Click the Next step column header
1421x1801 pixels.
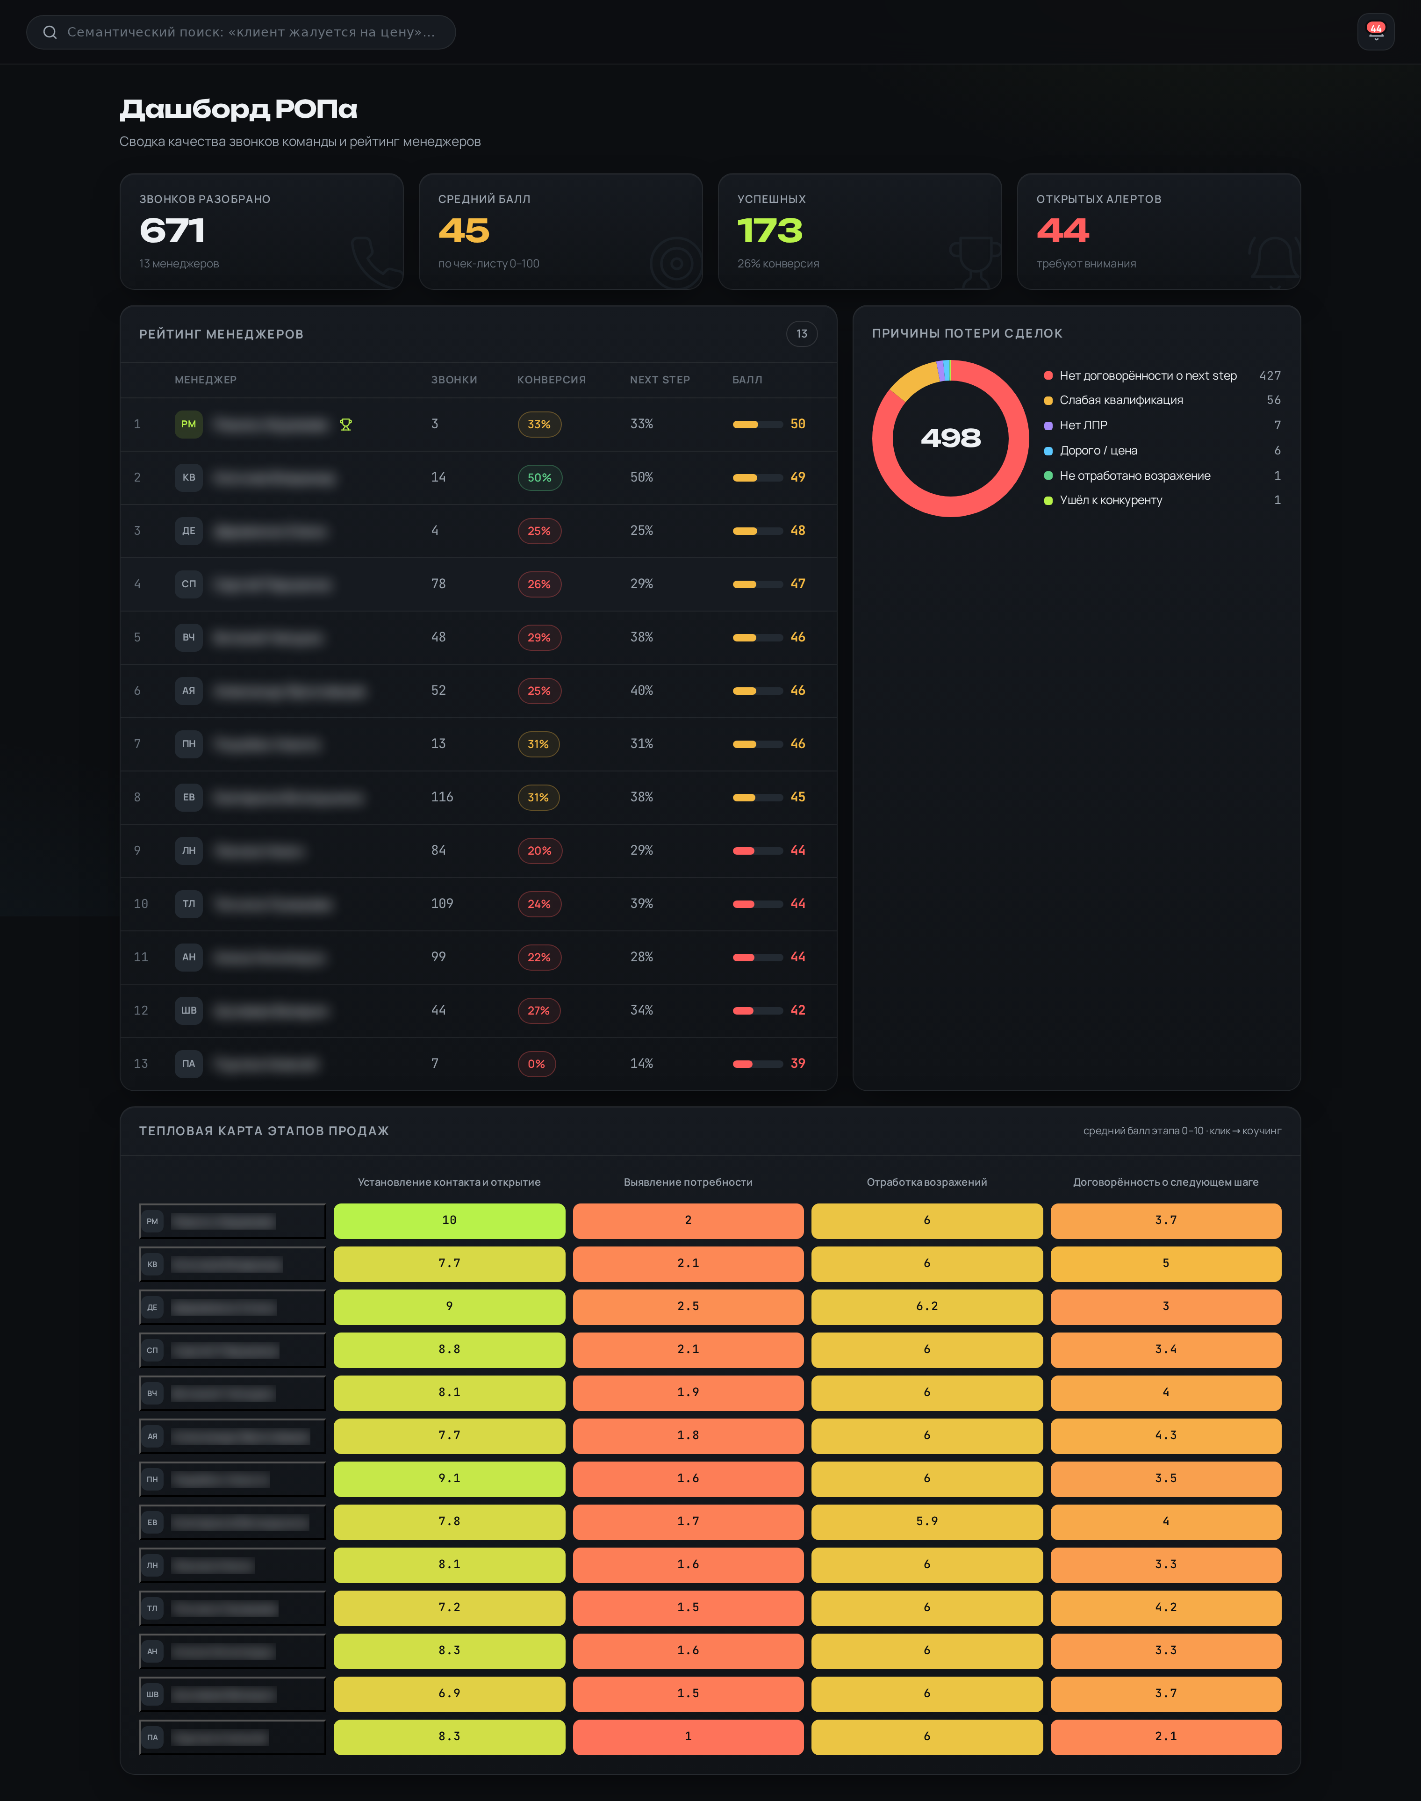pyautogui.click(x=660, y=380)
